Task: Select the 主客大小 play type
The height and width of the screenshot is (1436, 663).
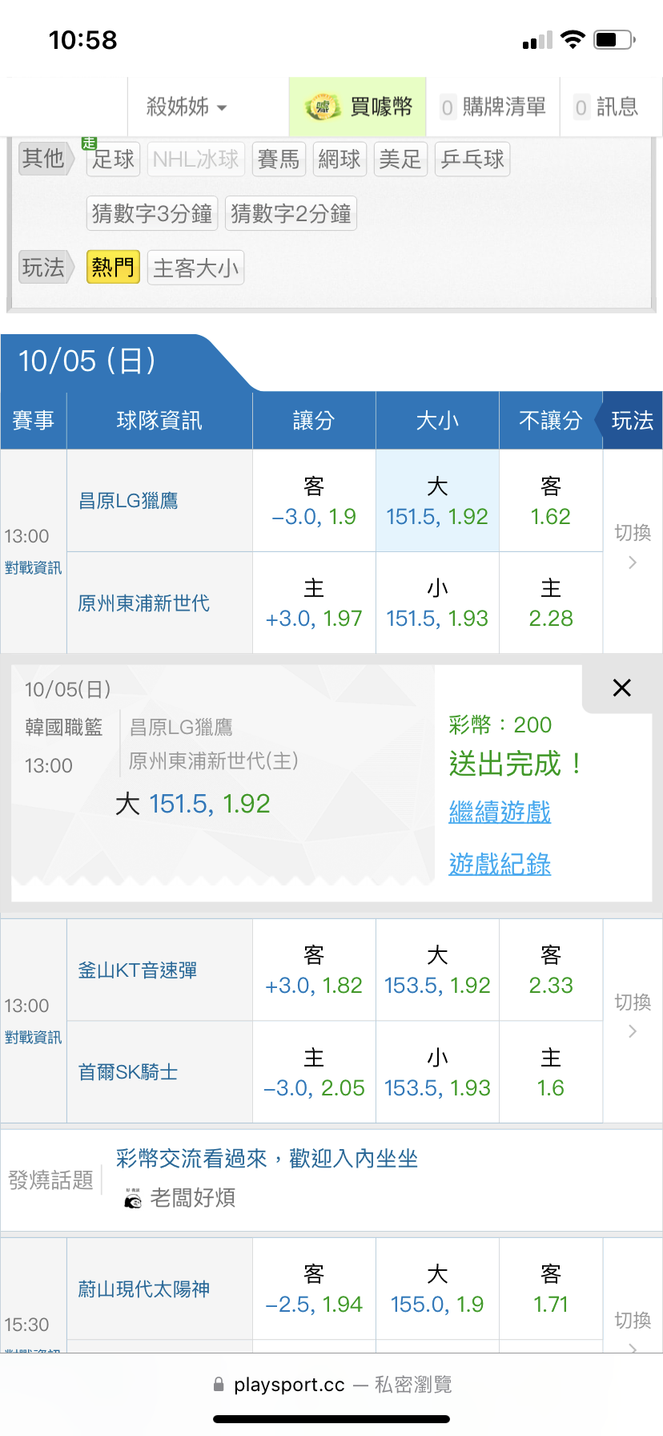Action: [196, 268]
